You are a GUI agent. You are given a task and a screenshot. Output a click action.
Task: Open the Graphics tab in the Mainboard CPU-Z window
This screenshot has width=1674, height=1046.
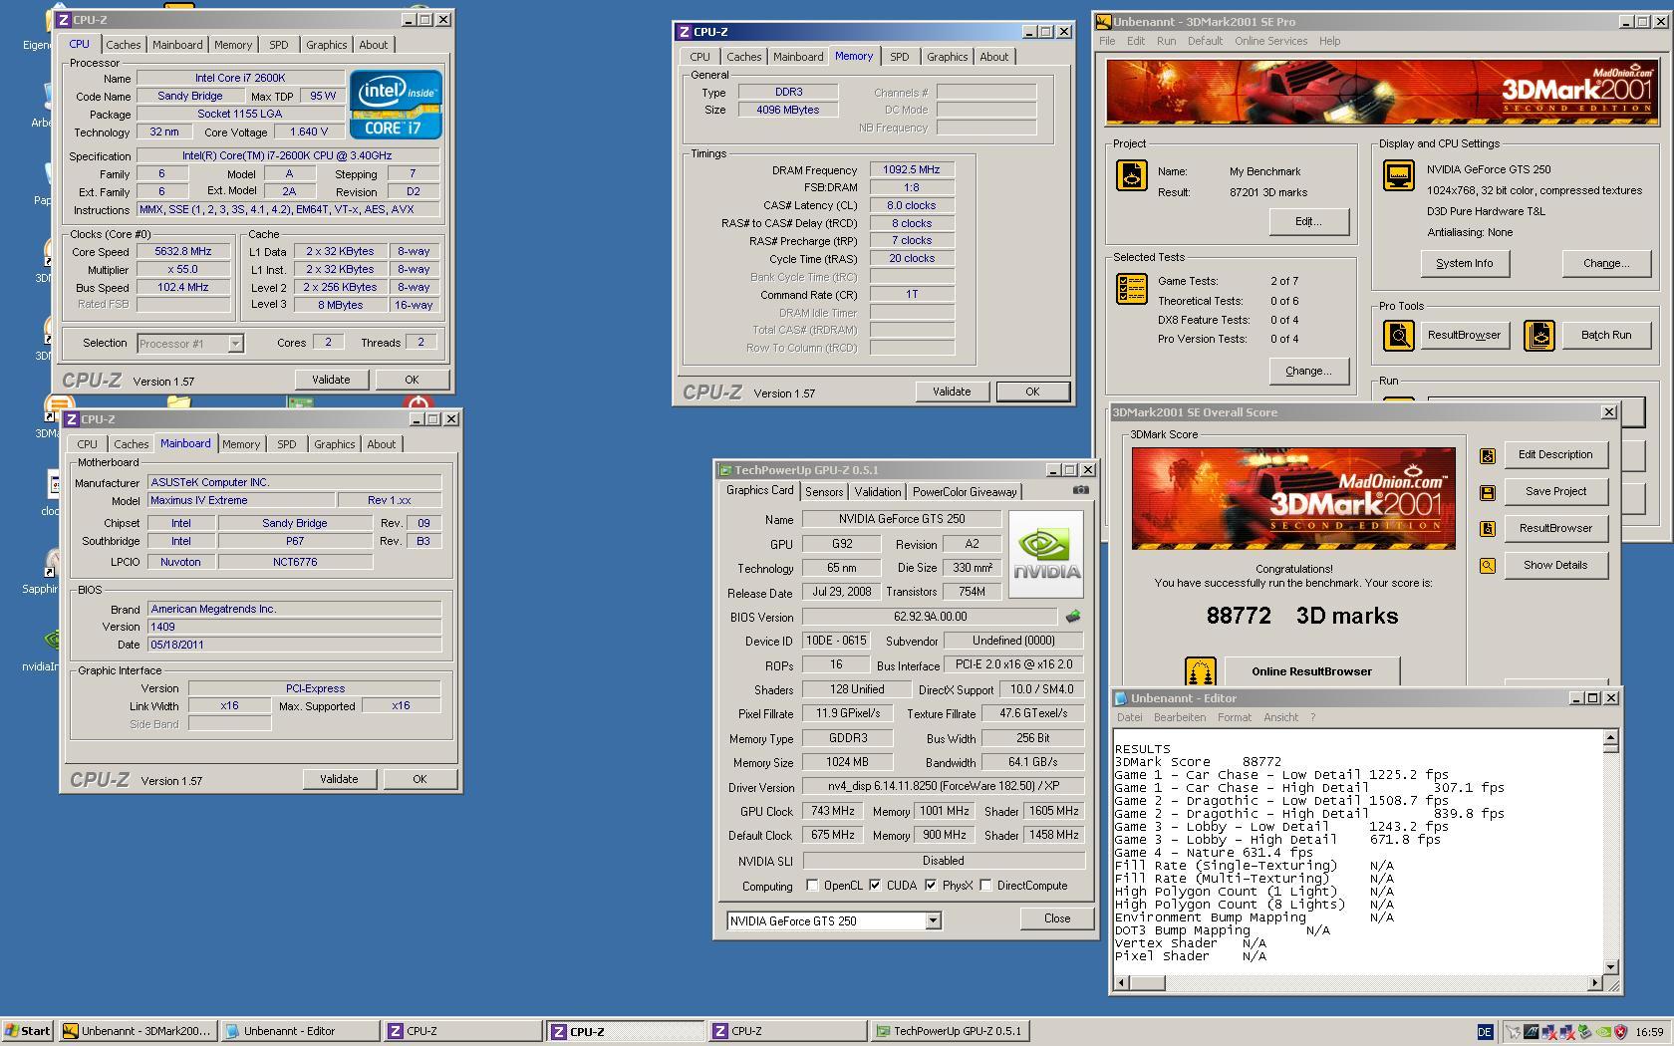(x=334, y=444)
